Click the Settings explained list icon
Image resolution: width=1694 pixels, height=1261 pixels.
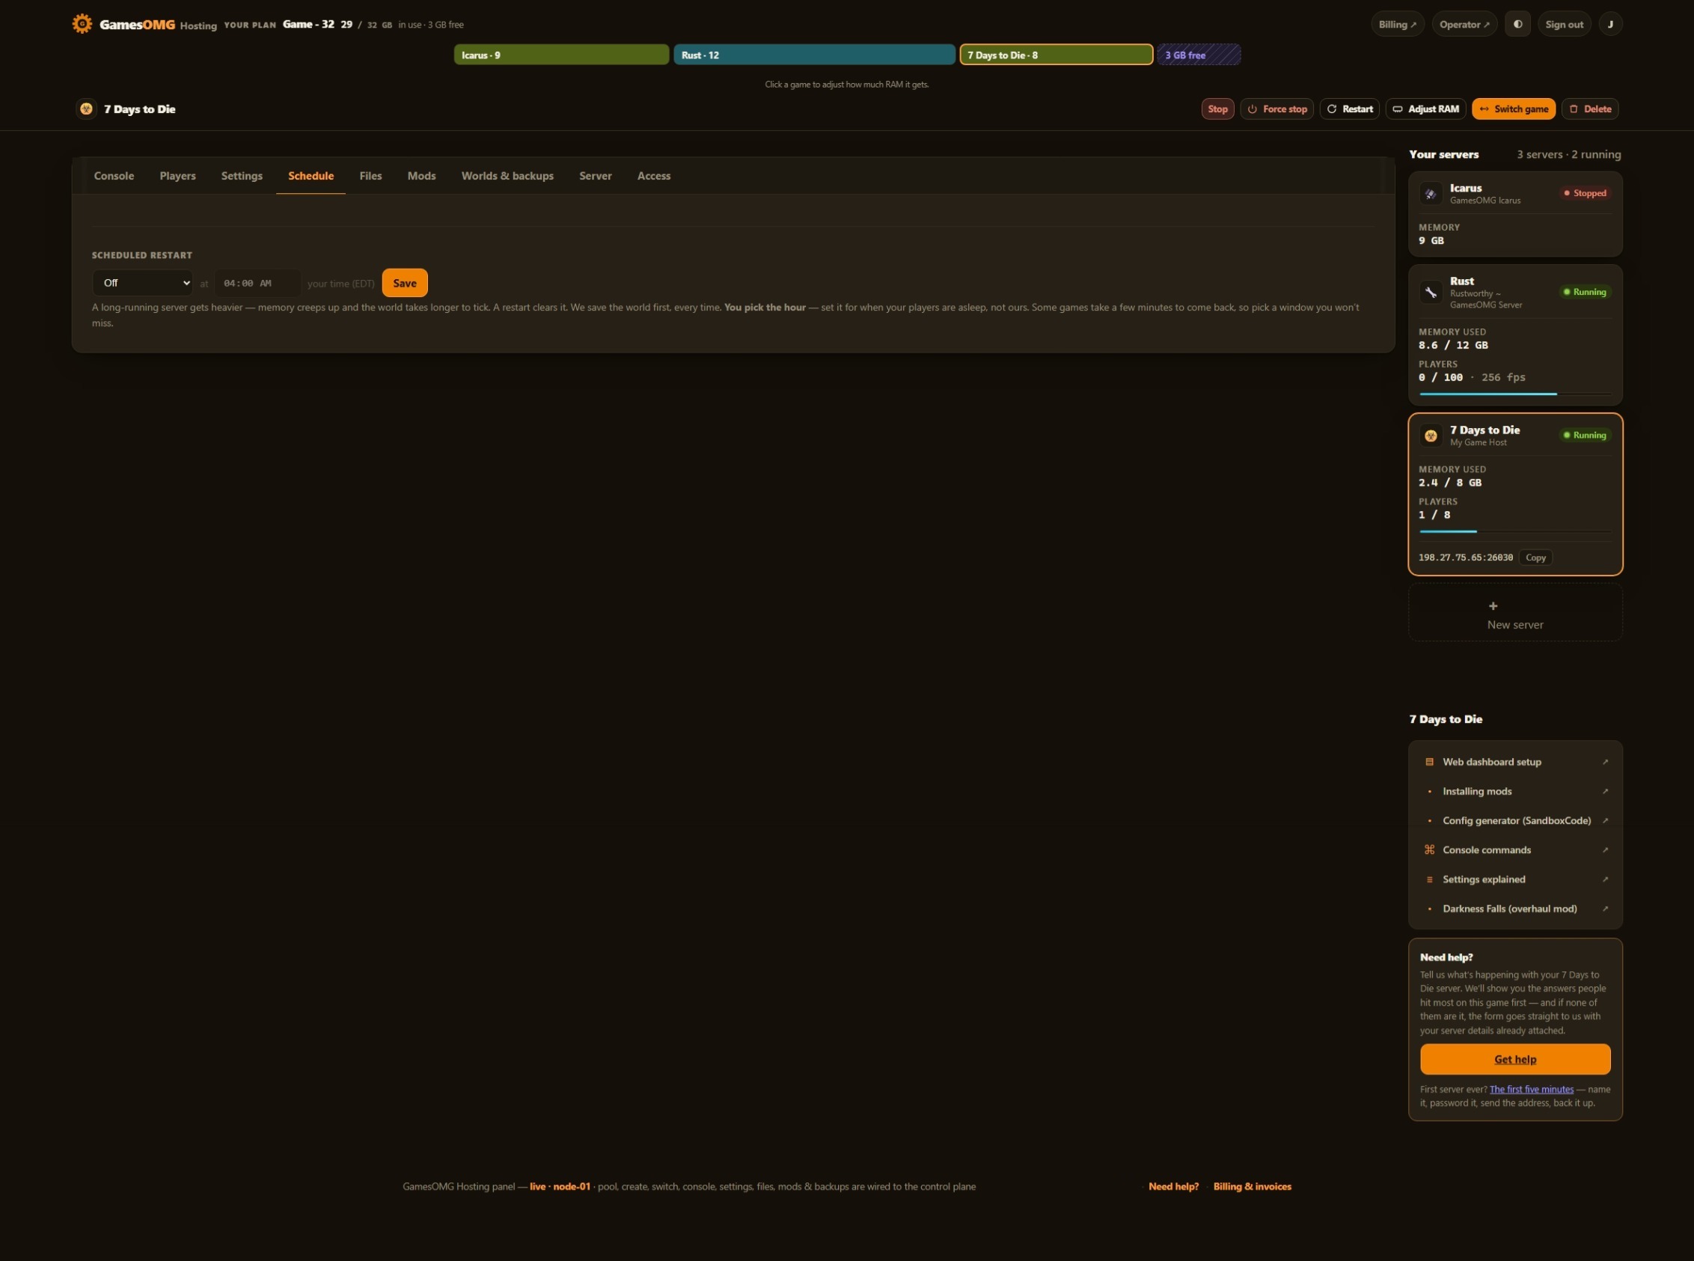(1429, 879)
